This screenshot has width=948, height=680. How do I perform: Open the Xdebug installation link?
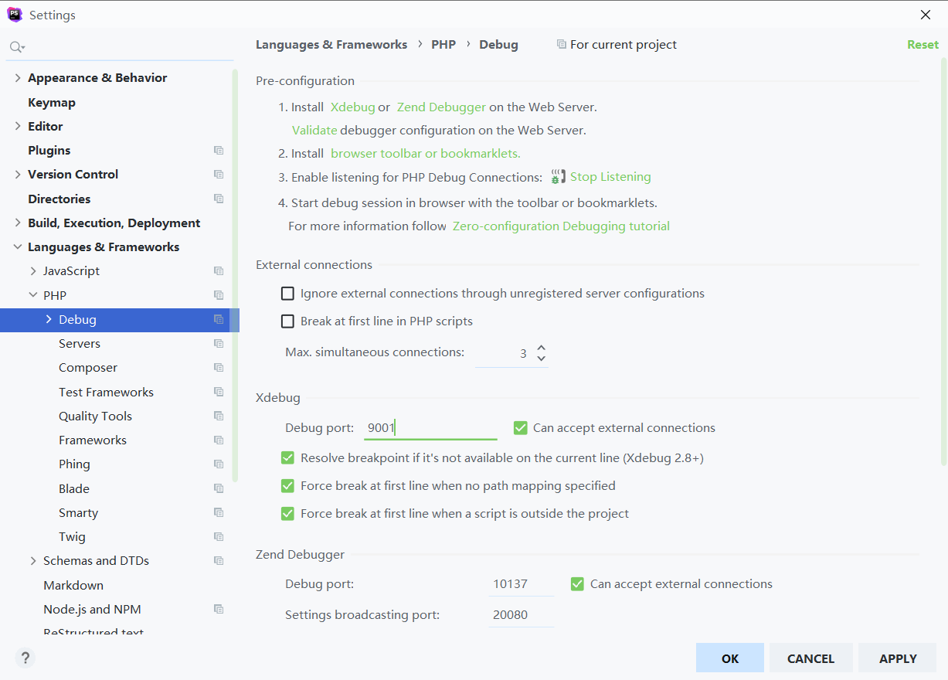(353, 107)
